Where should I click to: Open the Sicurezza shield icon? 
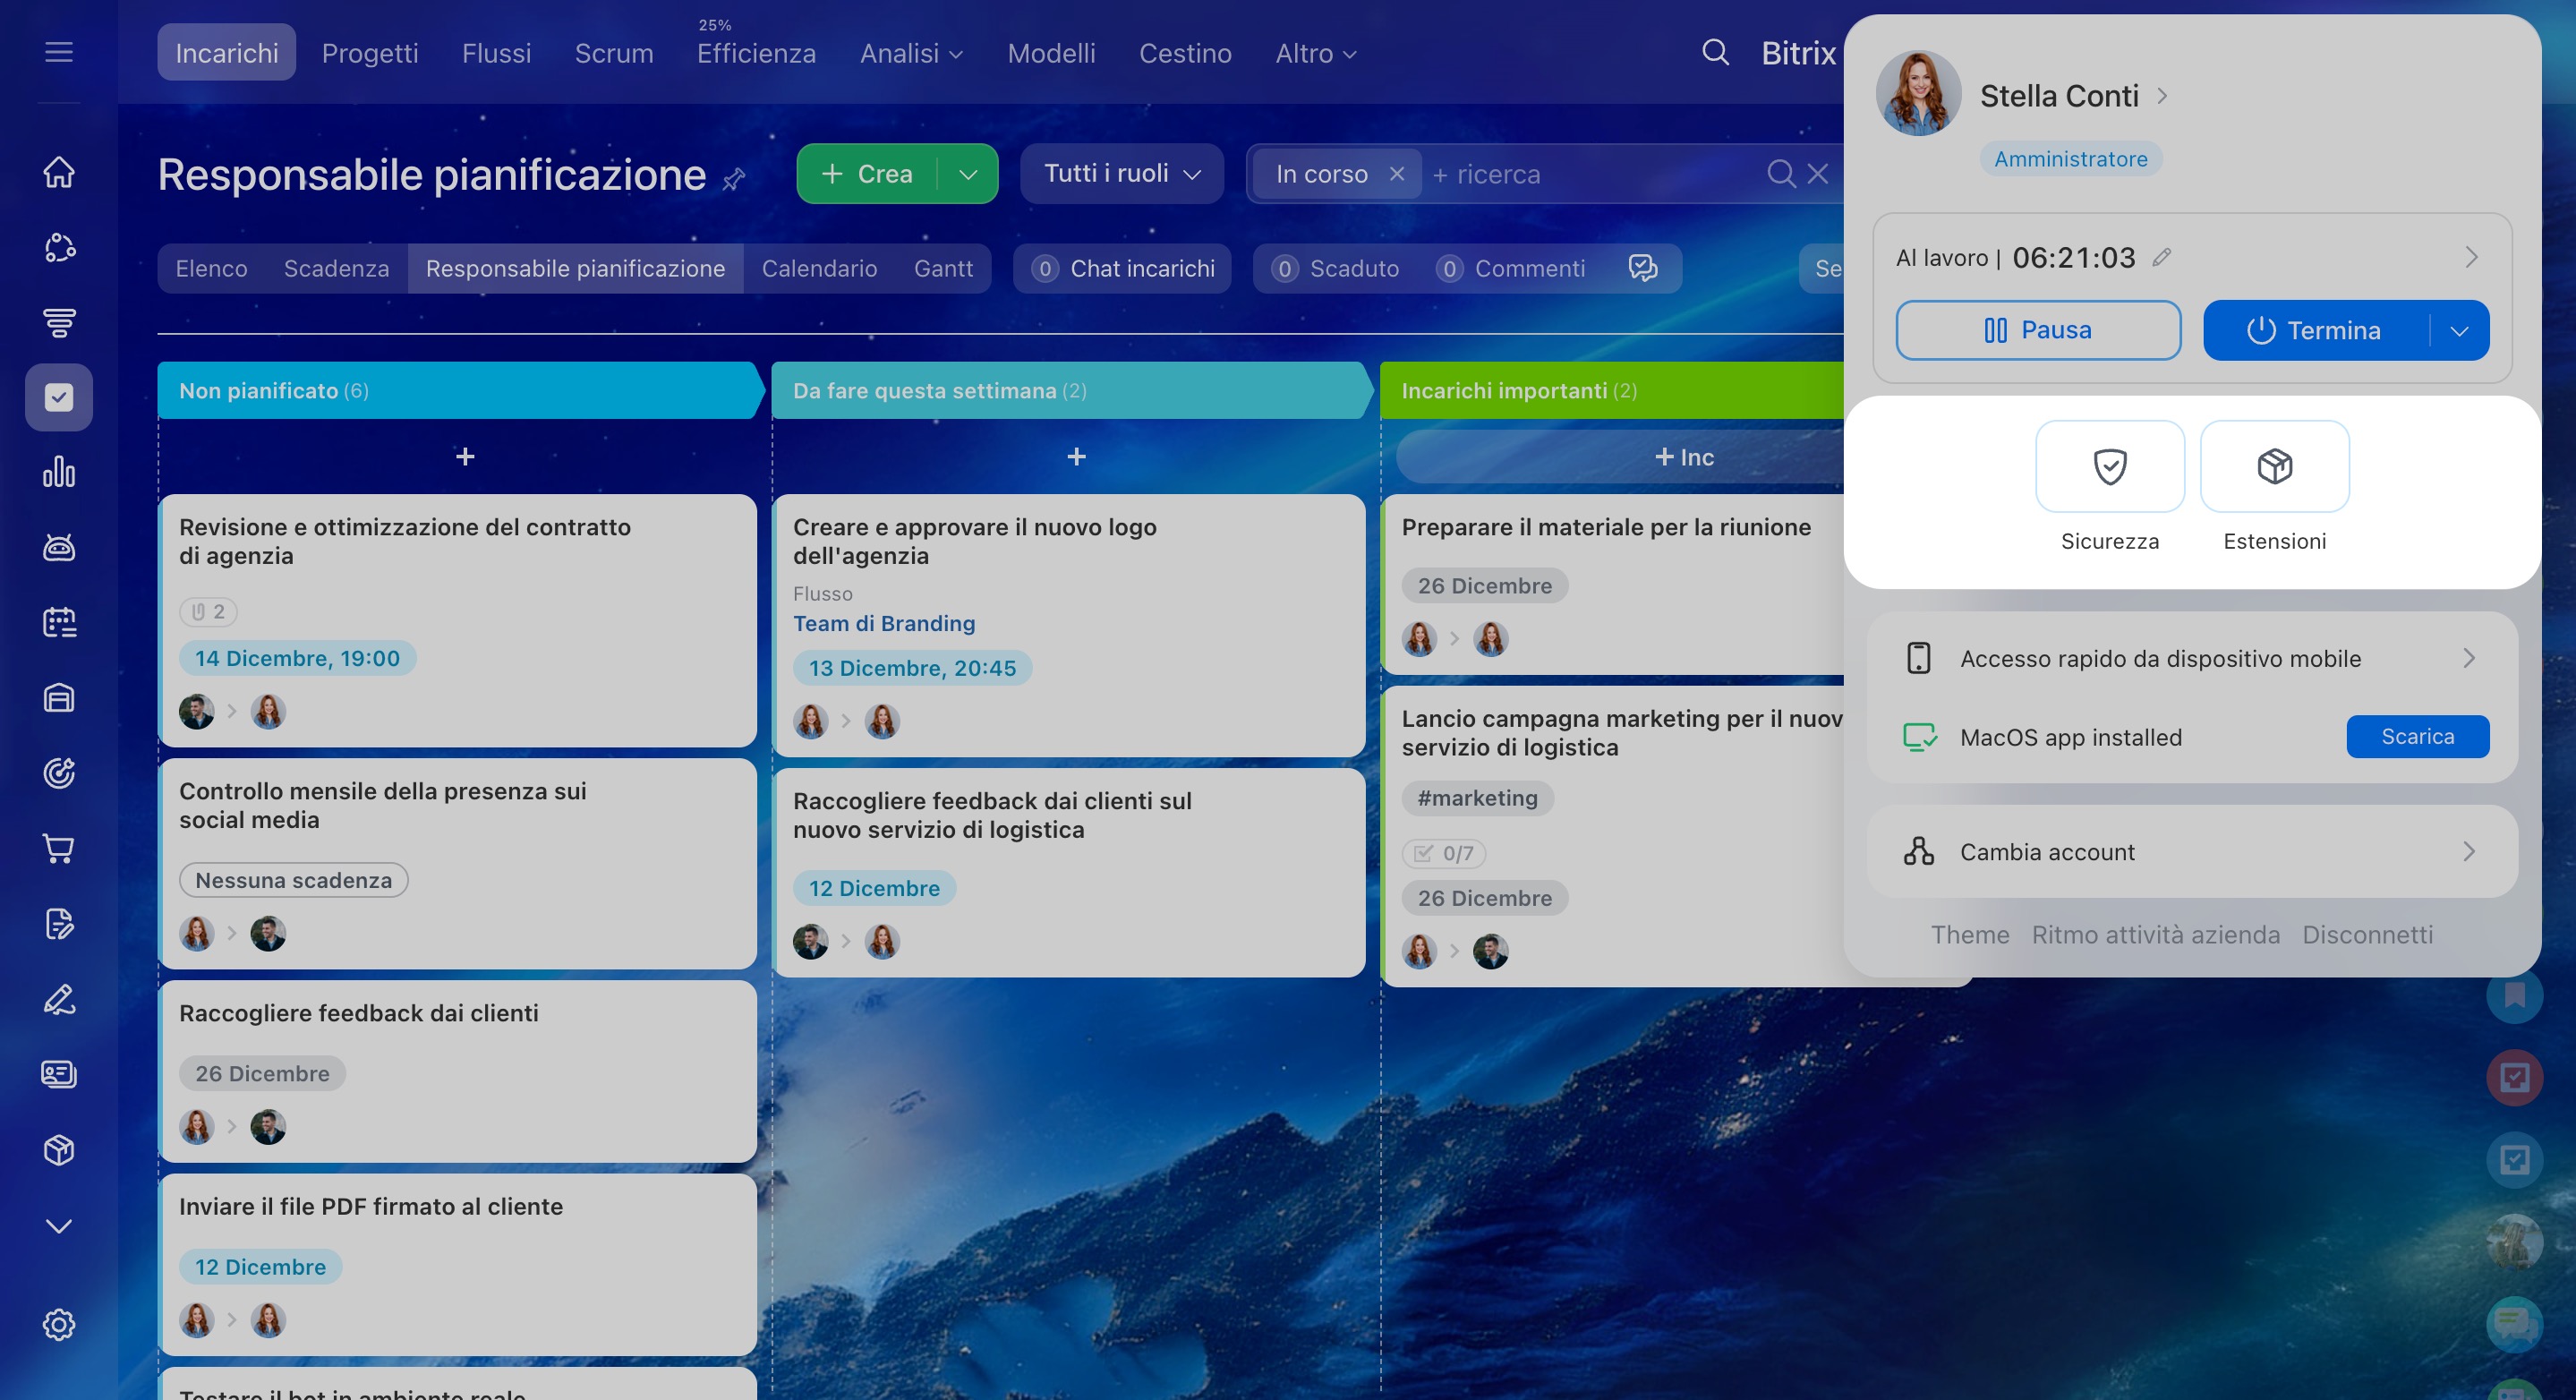pos(2109,467)
